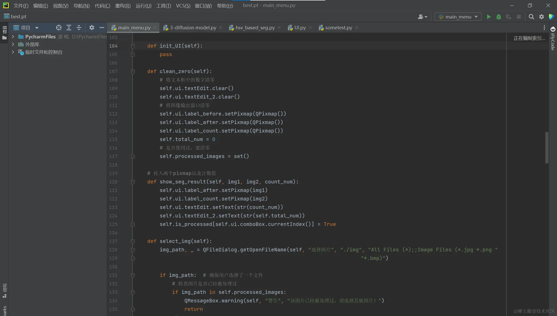Click best.pt breadcrumb in navigation bar
Viewport: 557px width, 316px height.
point(15,16)
